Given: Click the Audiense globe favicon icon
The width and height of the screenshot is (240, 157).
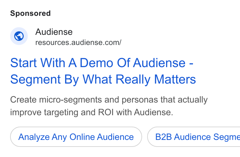Looking at the screenshot, I should click(x=19, y=36).
